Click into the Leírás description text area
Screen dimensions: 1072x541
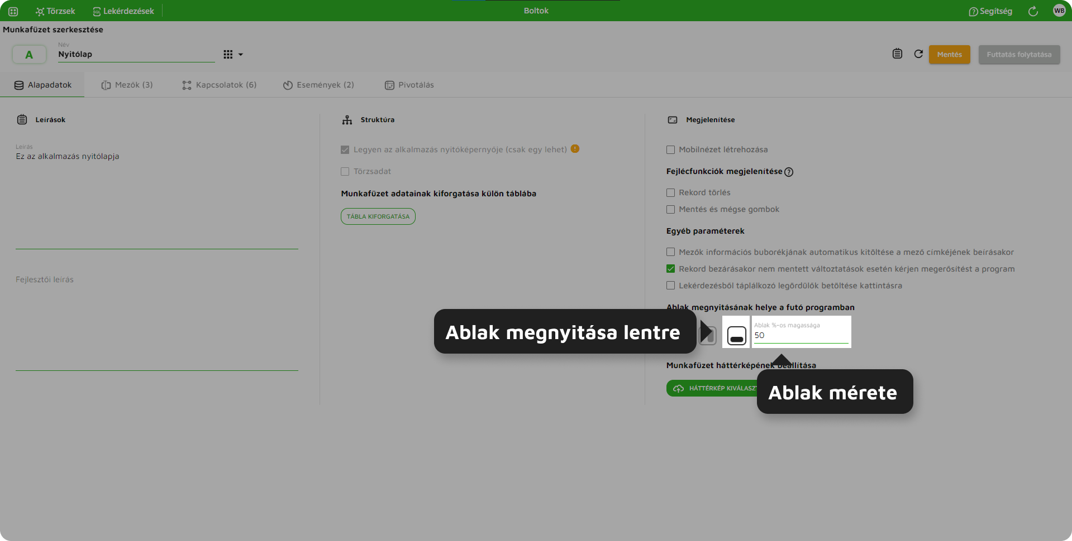157,195
